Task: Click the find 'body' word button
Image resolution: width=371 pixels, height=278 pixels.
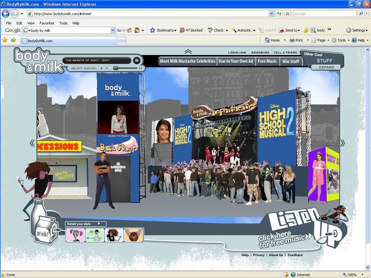Action: tap(318, 30)
